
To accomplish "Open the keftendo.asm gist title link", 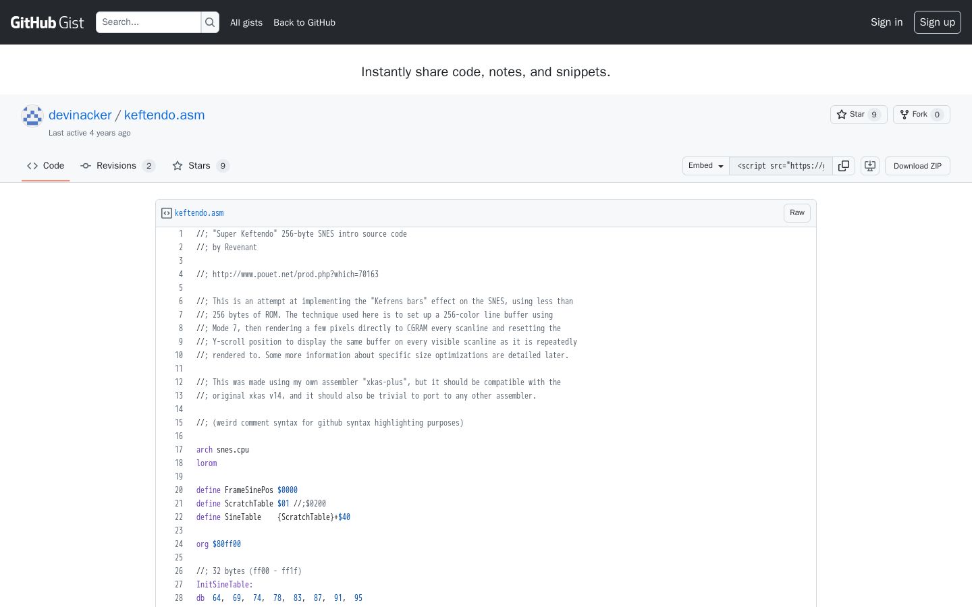I will pyautogui.click(x=164, y=115).
